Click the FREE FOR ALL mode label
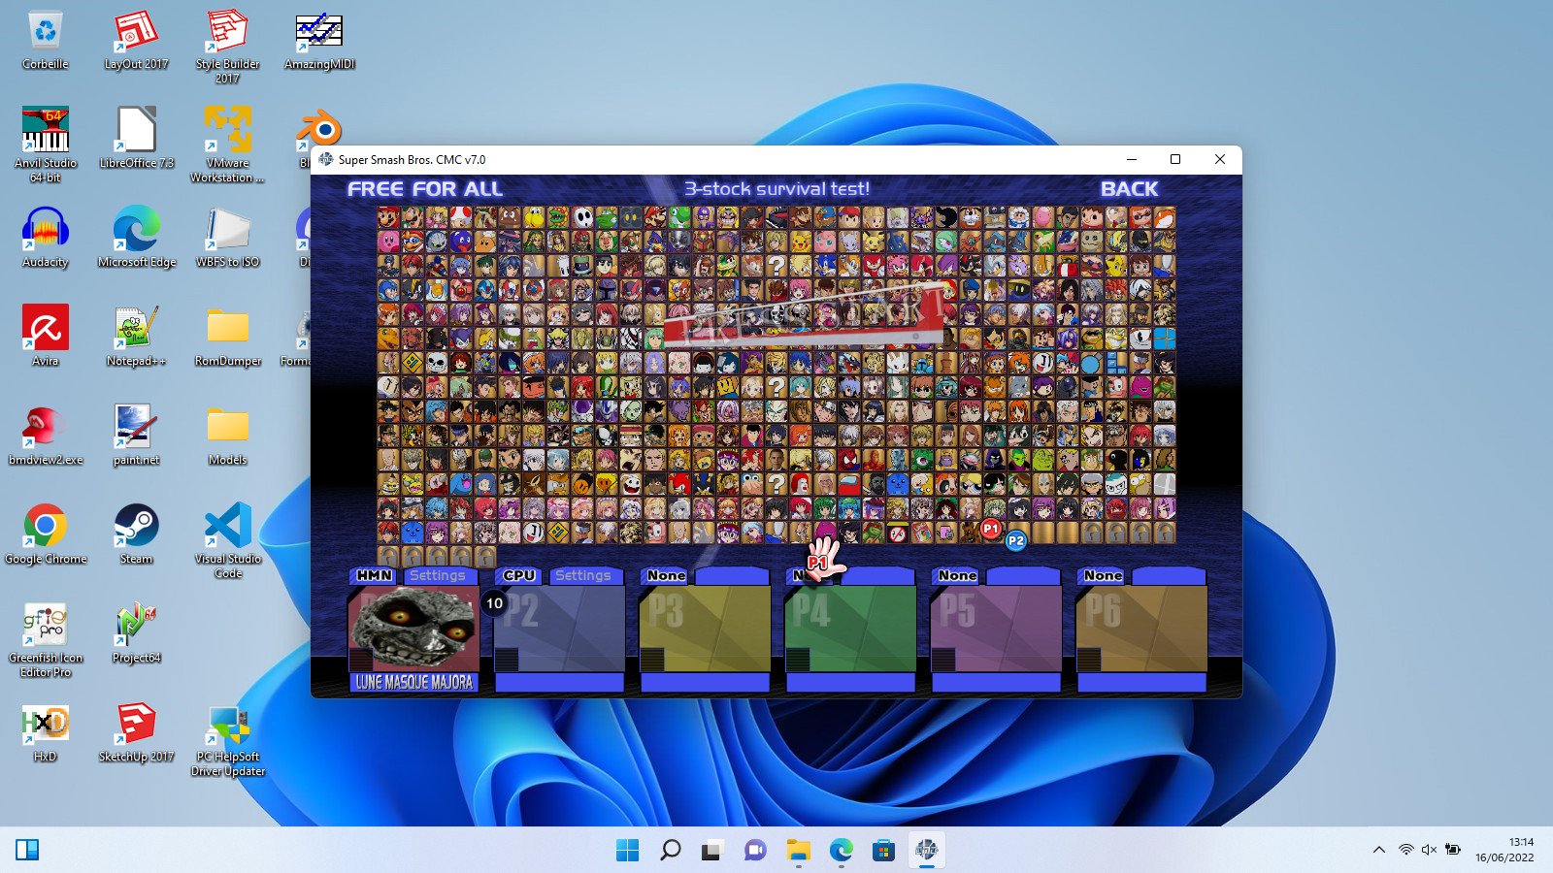1553x873 pixels. (x=422, y=189)
